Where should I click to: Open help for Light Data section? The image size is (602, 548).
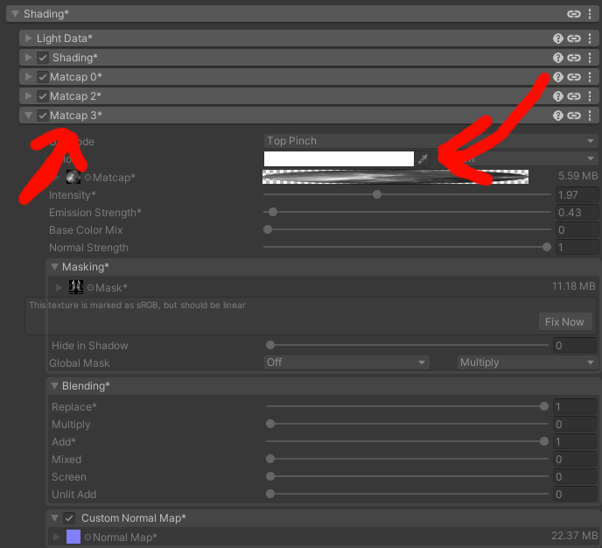558,39
